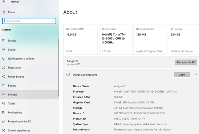Click the back arrow in Settings
Screen dimensions: 199x134
coord(4,2)
